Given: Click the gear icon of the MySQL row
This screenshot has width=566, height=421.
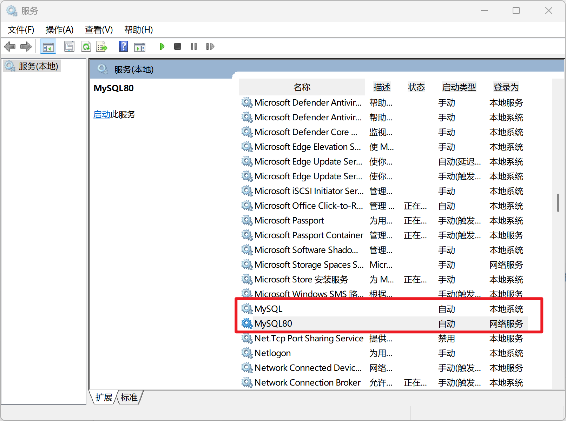Looking at the screenshot, I should (247, 309).
